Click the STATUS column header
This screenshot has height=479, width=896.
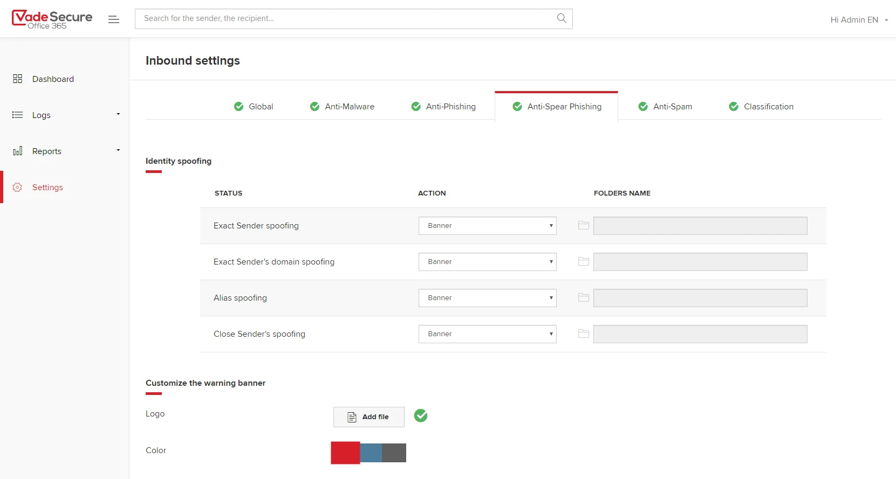[228, 193]
